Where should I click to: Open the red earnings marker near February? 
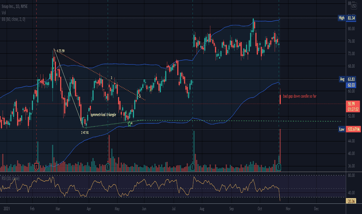[36, 167]
